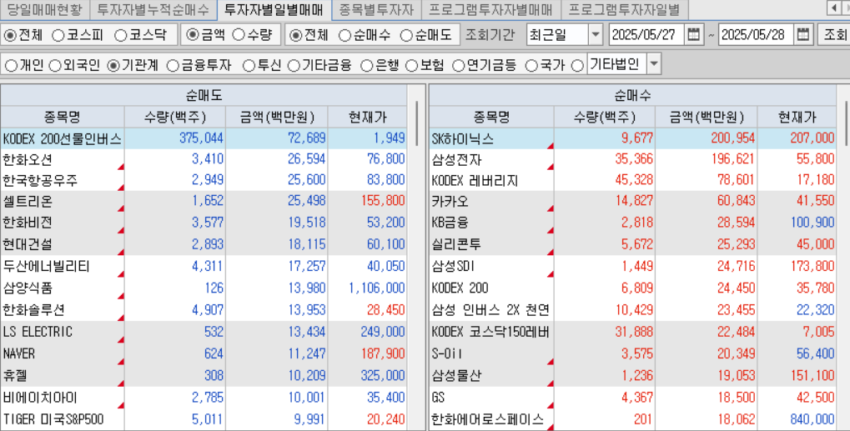The height and width of the screenshot is (431, 850).
Task: Click SK하이닉스 amount 200,954
Action: point(733,138)
